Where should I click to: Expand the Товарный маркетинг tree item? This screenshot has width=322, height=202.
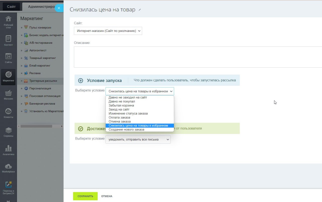click(x=22, y=58)
